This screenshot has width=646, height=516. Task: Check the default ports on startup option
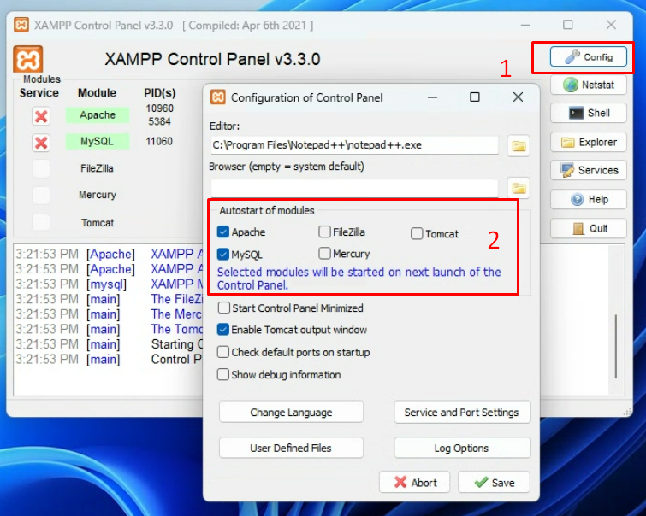coord(222,352)
